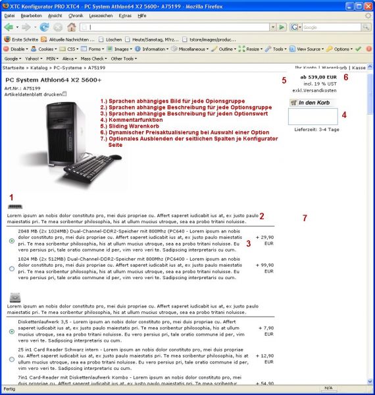Select the 1024 MB Dual-Channel memory option
The image size is (375, 395).
pos(12,269)
